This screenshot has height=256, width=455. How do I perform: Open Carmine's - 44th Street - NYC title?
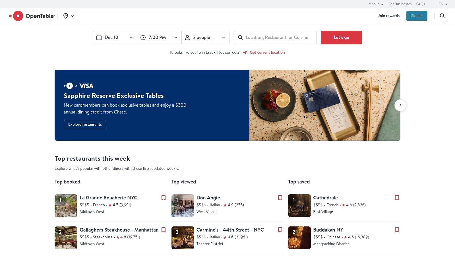230,230
